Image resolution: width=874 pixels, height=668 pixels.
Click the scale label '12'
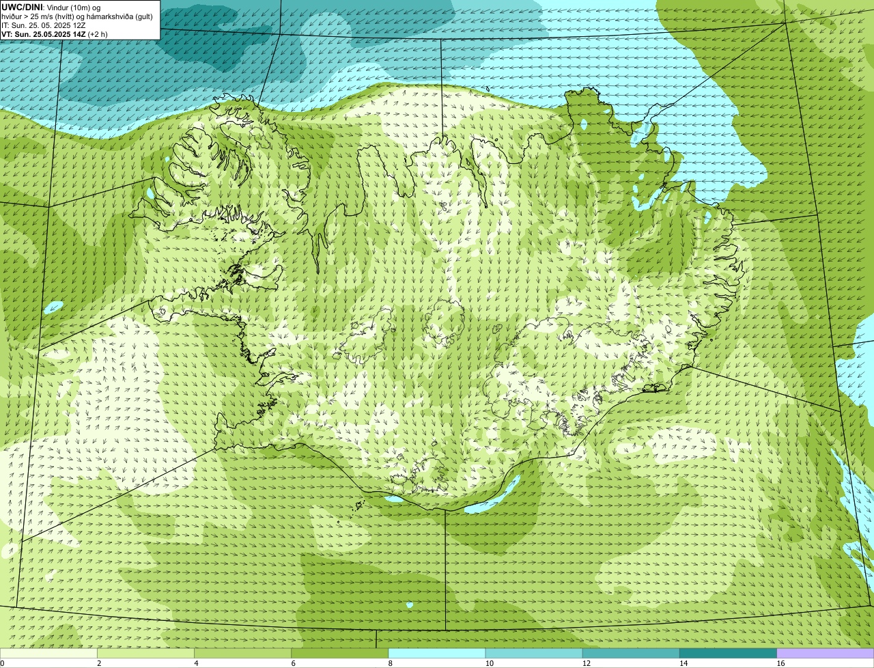pyautogui.click(x=586, y=663)
